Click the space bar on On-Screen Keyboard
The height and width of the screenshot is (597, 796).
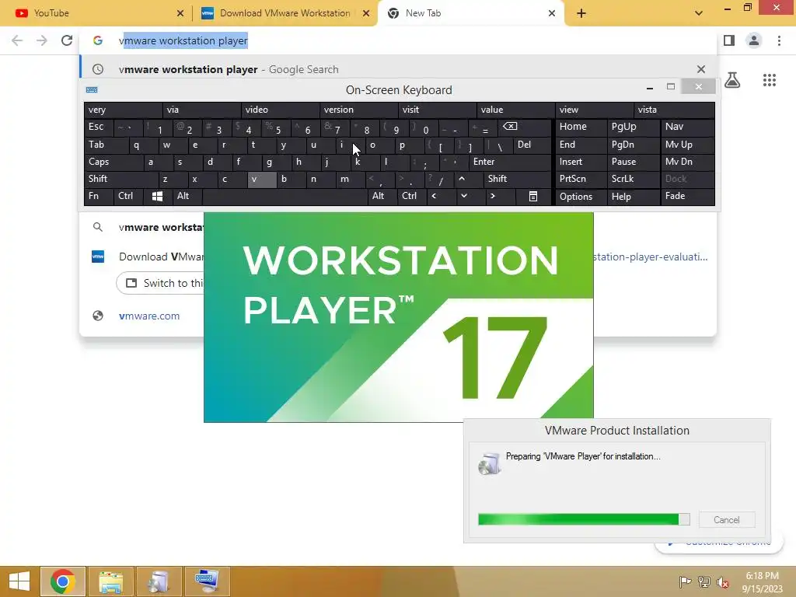(x=285, y=196)
